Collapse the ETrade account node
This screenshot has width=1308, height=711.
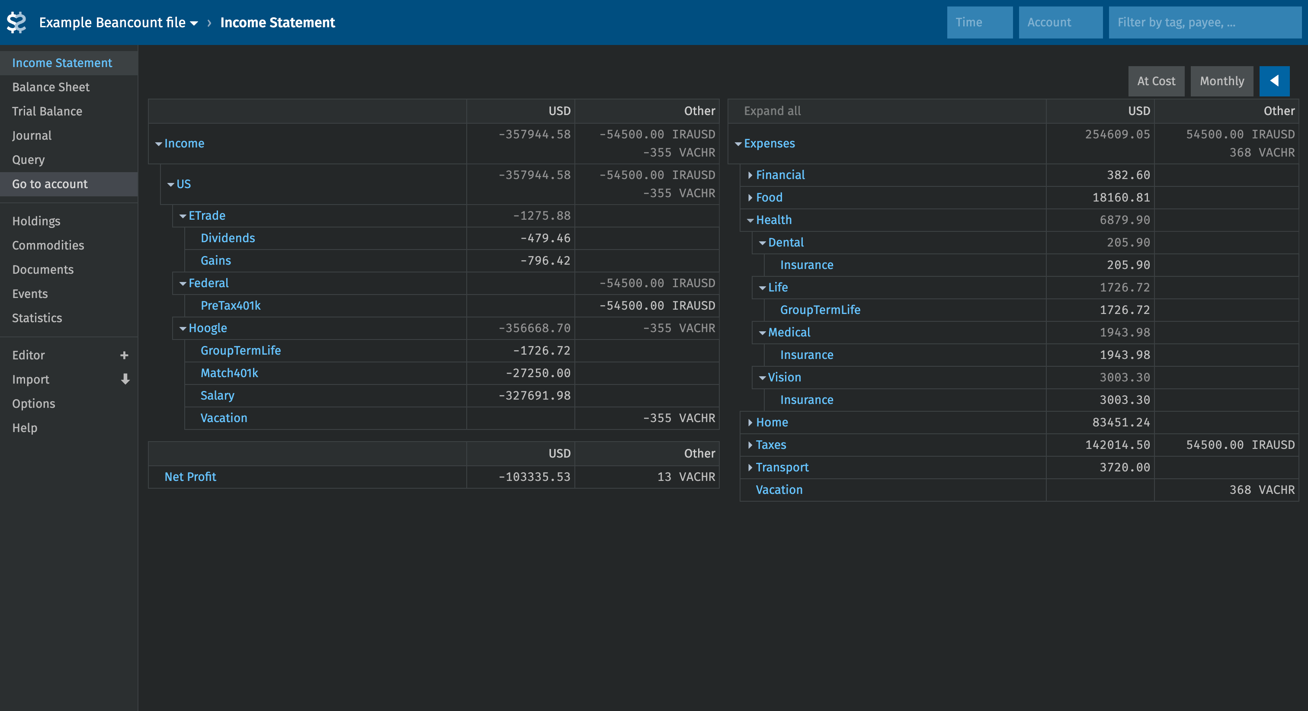(183, 216)
